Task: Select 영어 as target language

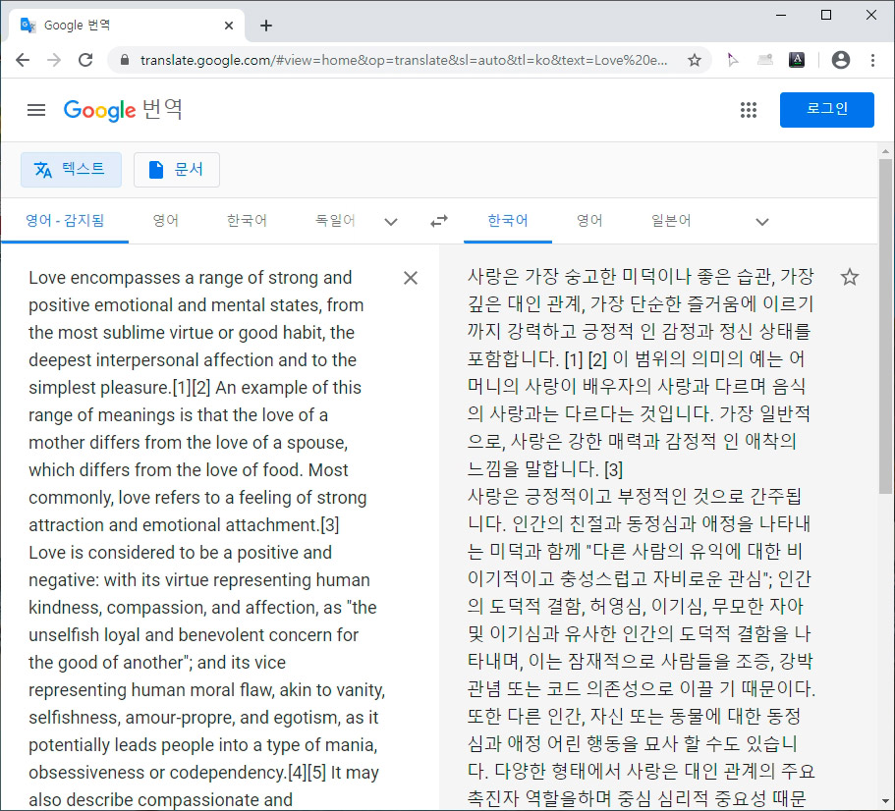Action: pos(589,221)
